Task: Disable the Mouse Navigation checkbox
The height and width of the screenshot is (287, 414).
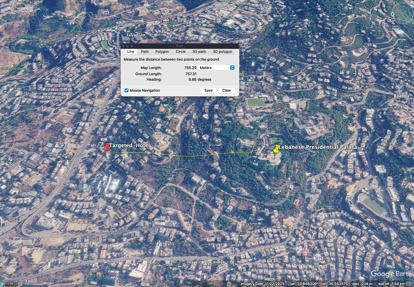Action: point(127,90)
